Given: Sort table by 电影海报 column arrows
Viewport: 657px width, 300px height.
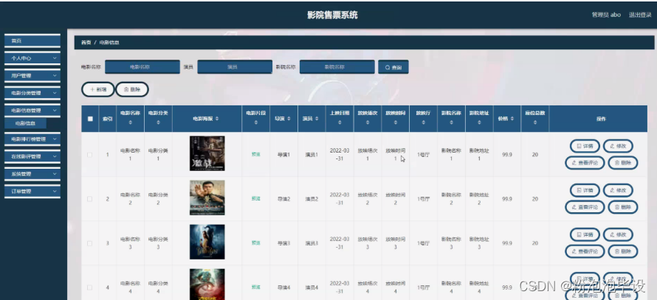Looking at the screenshot, I should point(217,119).
